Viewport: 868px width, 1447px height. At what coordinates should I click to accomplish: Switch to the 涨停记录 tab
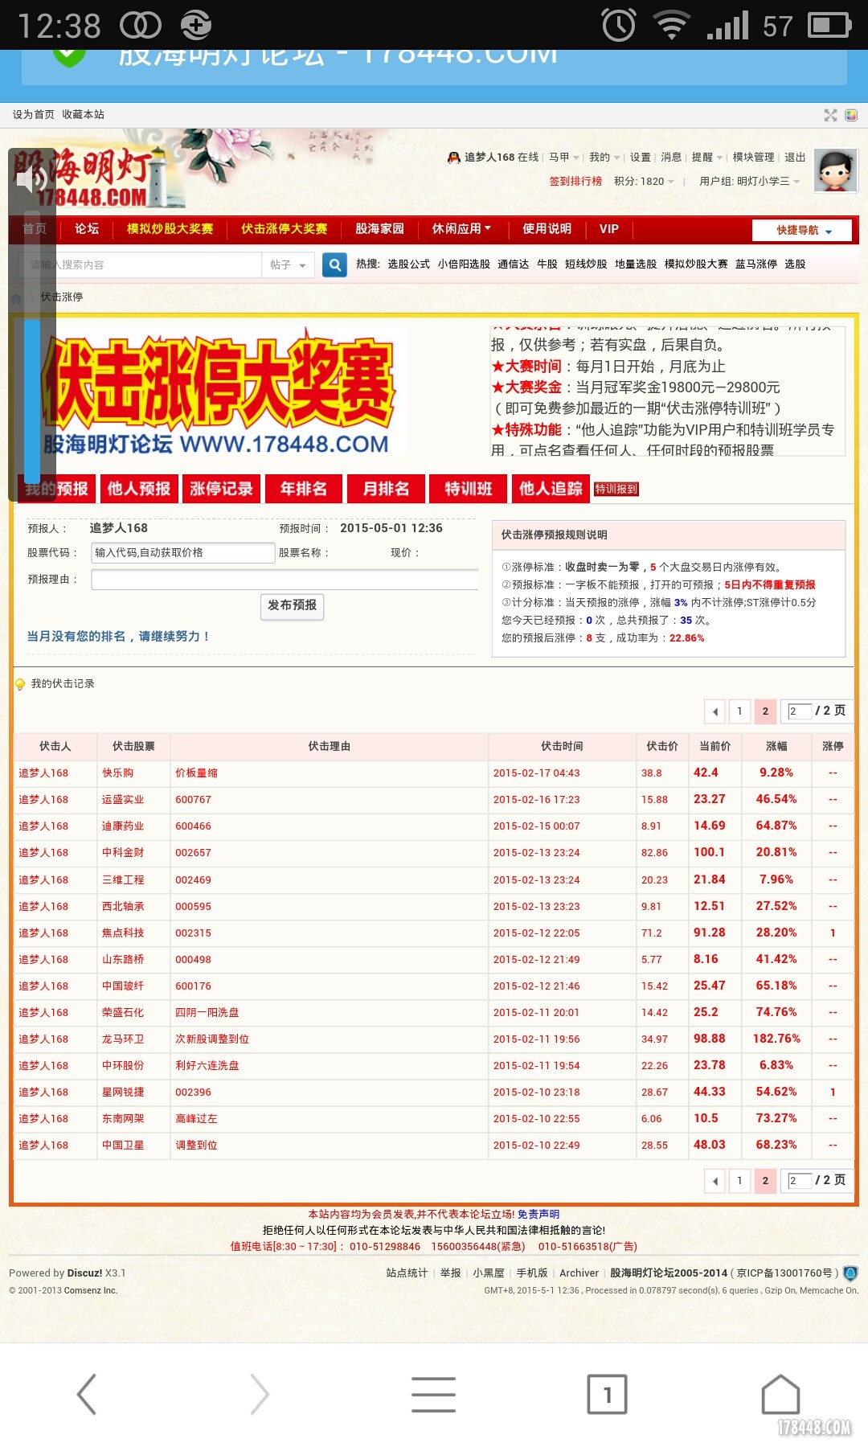(x=221, y=489)
